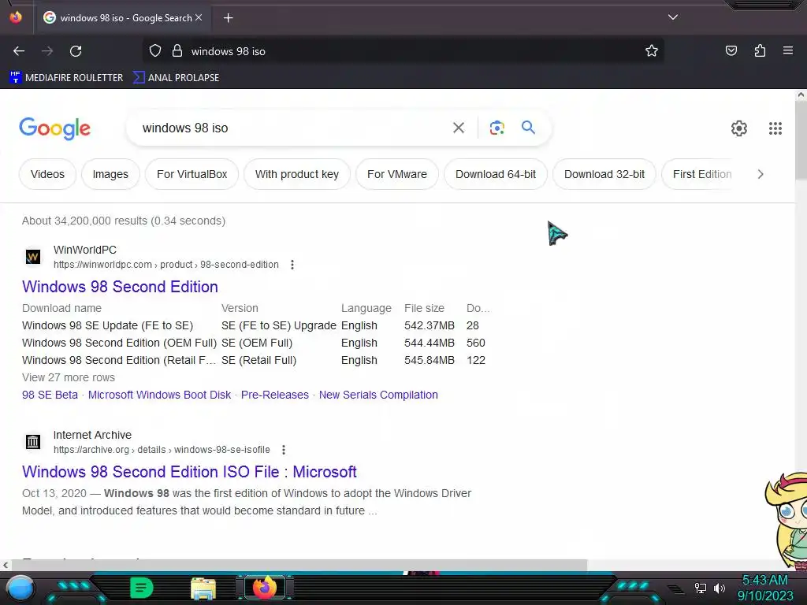Click the scroll up arrow on the vertical scrollbar

[x=801, y=95]
